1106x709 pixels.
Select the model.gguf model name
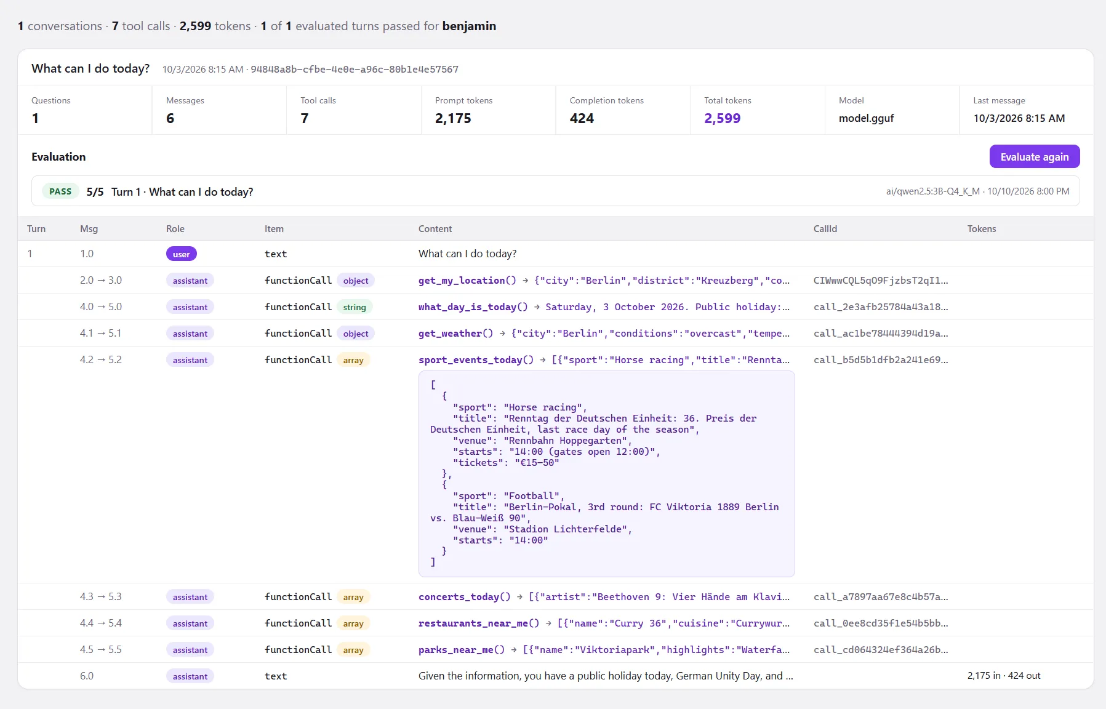click(x=866, y=118)
